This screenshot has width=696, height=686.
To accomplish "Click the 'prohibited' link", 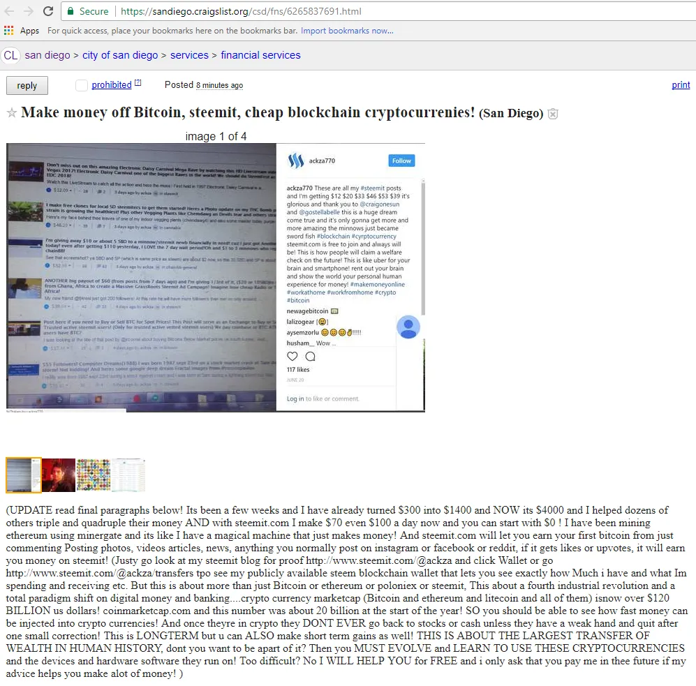I will pyautogui.click(x=112, y=84).
